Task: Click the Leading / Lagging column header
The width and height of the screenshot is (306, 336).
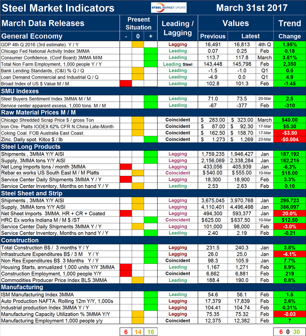Action: pyautogui.click(x=177, y=28)
